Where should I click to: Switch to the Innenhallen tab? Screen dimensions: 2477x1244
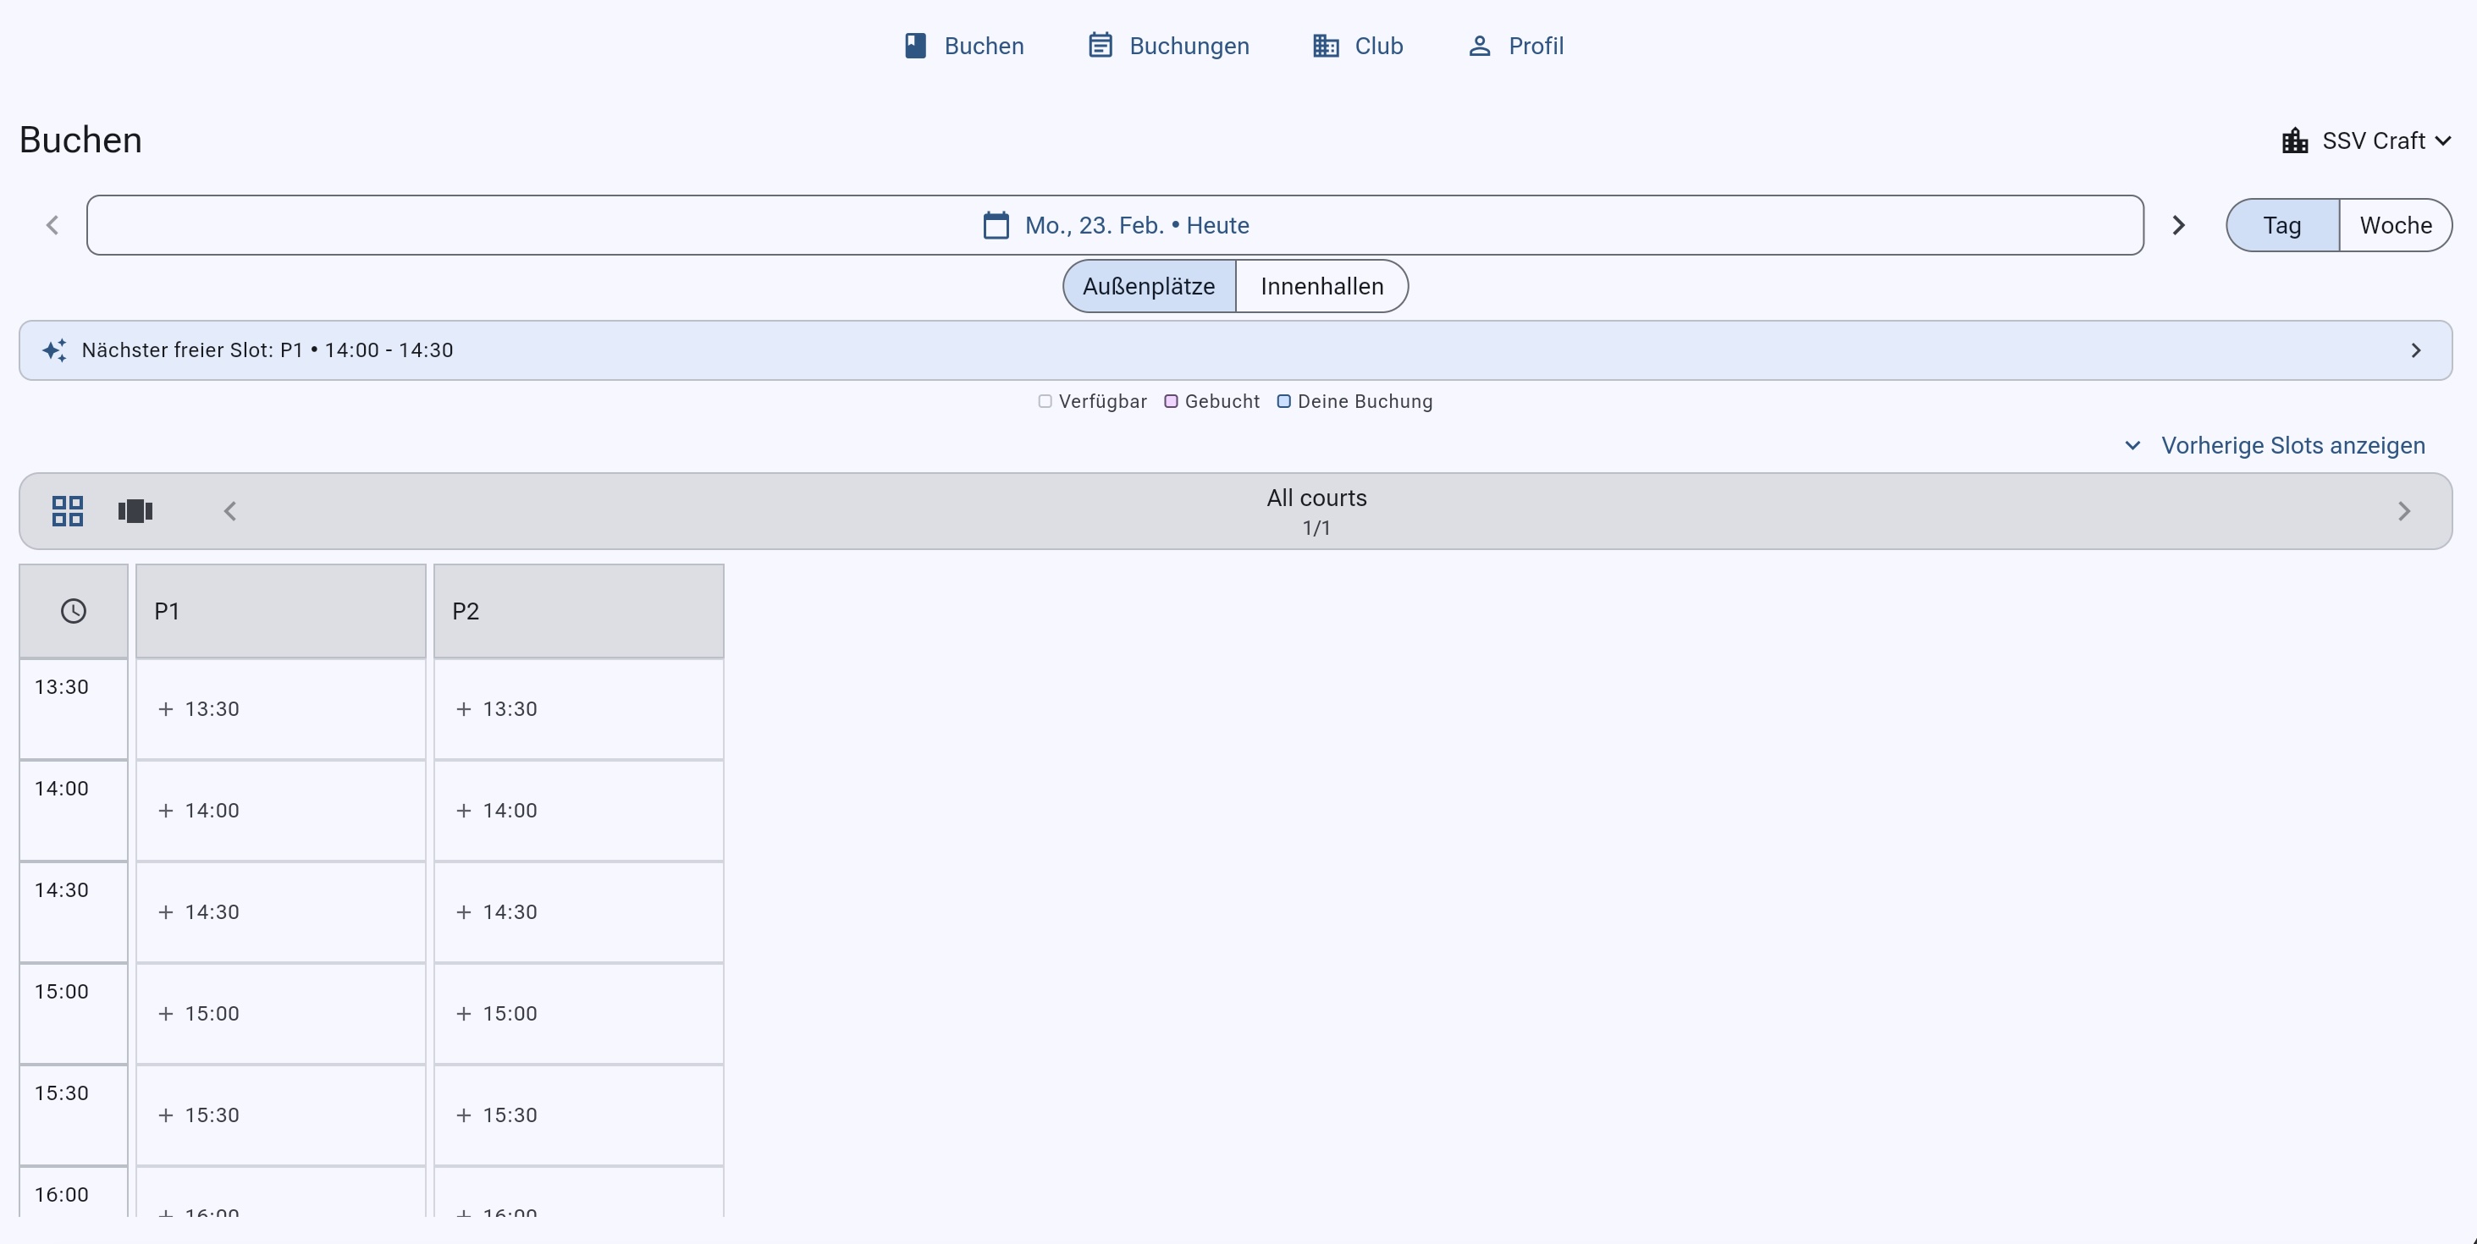pyautogui.click(x=1321, y=285)
